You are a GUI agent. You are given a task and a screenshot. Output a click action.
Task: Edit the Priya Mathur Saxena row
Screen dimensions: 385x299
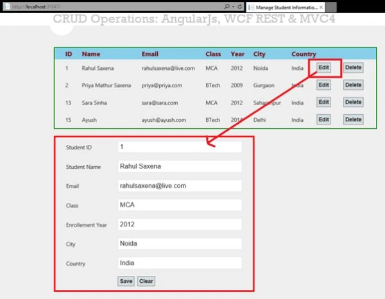[x=323, y=85]
